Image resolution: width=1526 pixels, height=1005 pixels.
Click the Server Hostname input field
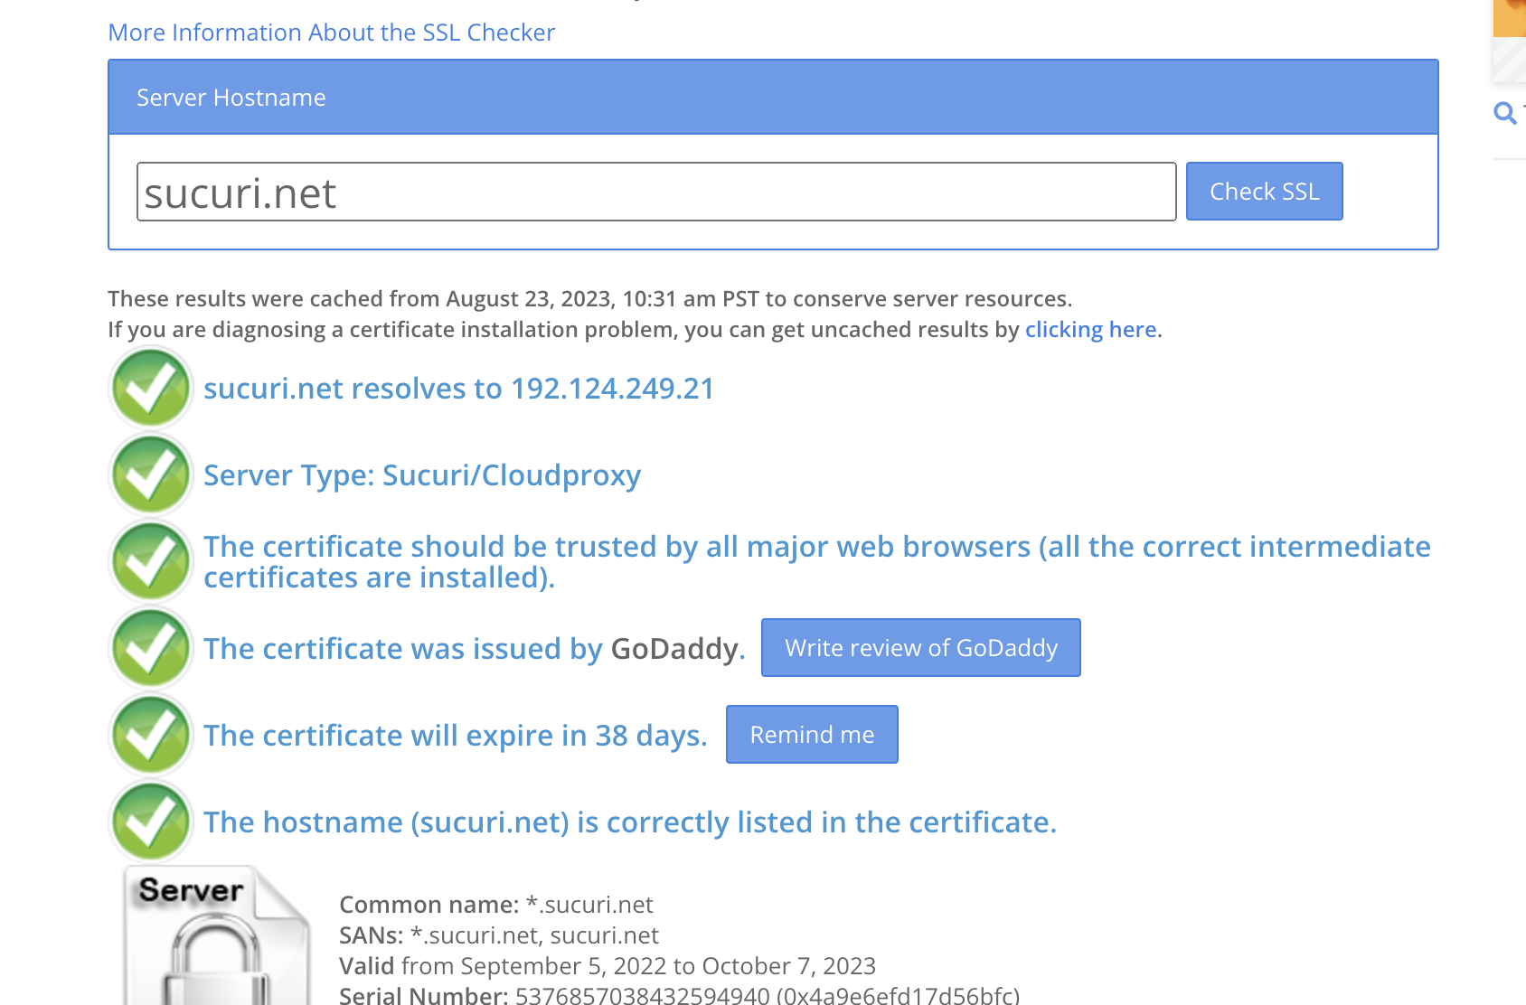(x=656, y=192)
